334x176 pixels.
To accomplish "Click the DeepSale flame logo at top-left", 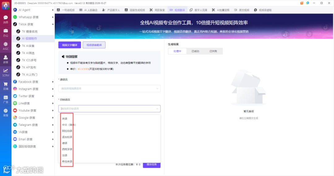I will pyautogui.click(x=6, y=5).
